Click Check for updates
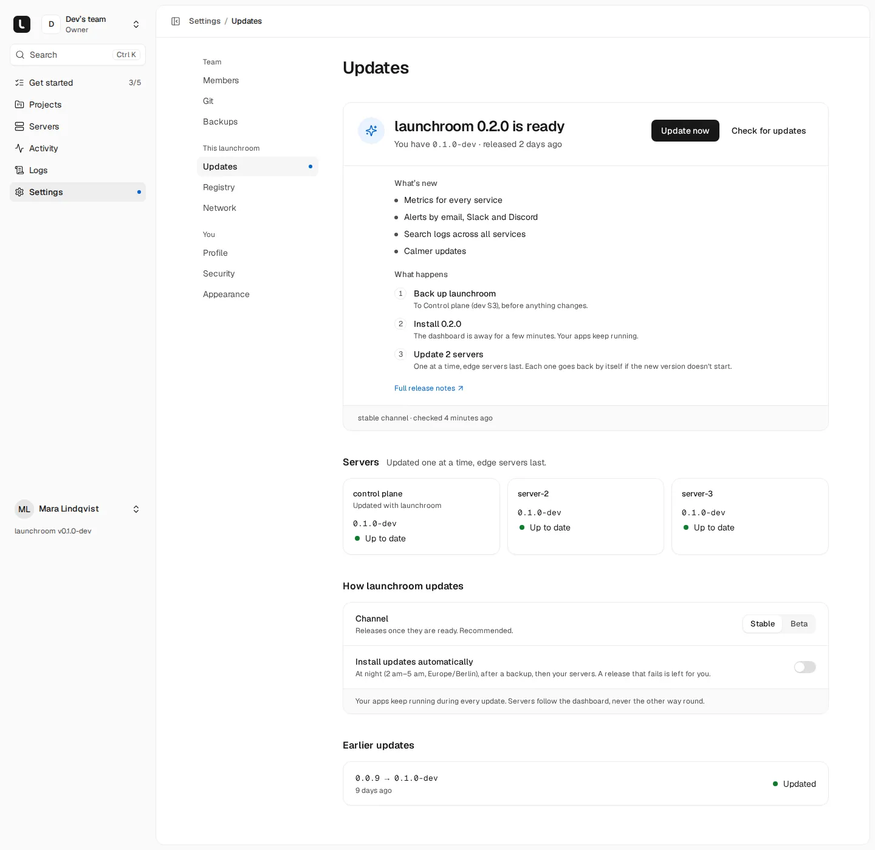875x850 pixels. click(769, 131)
